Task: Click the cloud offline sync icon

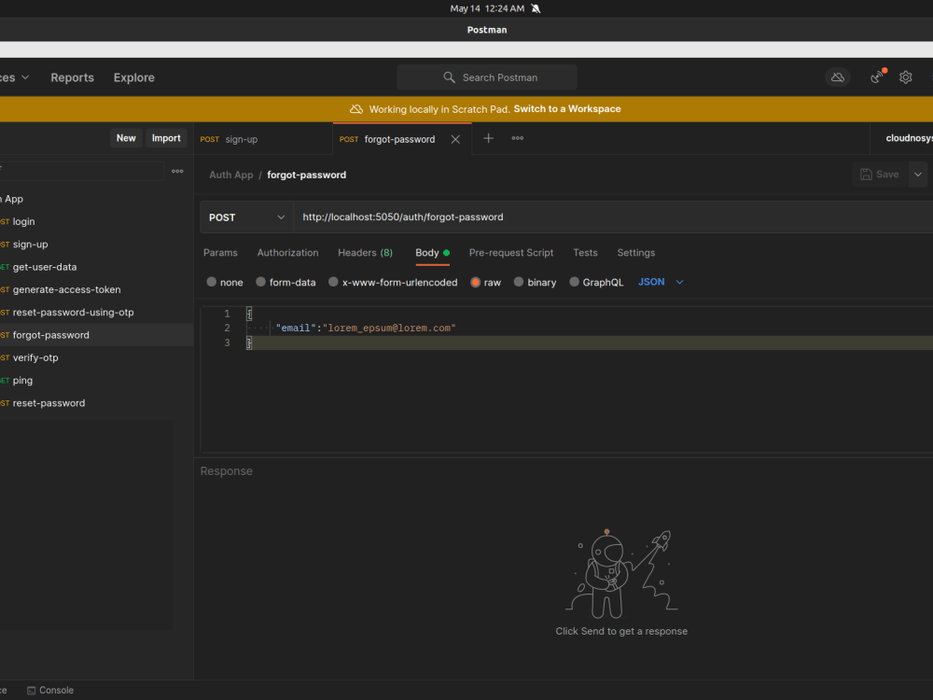Action: click(837, 77)
